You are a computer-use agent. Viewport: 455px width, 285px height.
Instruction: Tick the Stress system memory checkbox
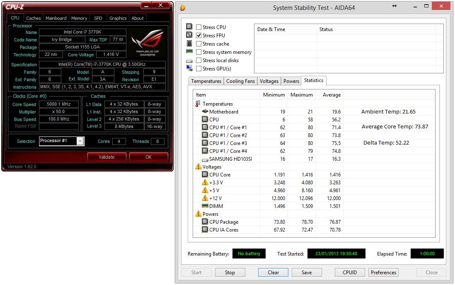point(198,52)
